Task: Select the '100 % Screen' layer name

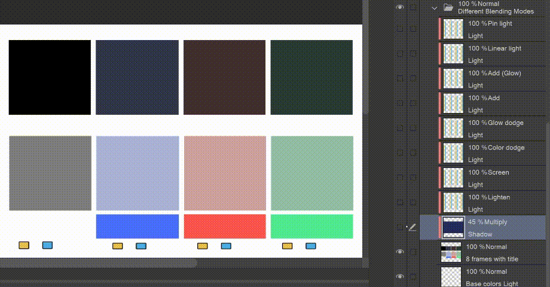Action: 488,172
